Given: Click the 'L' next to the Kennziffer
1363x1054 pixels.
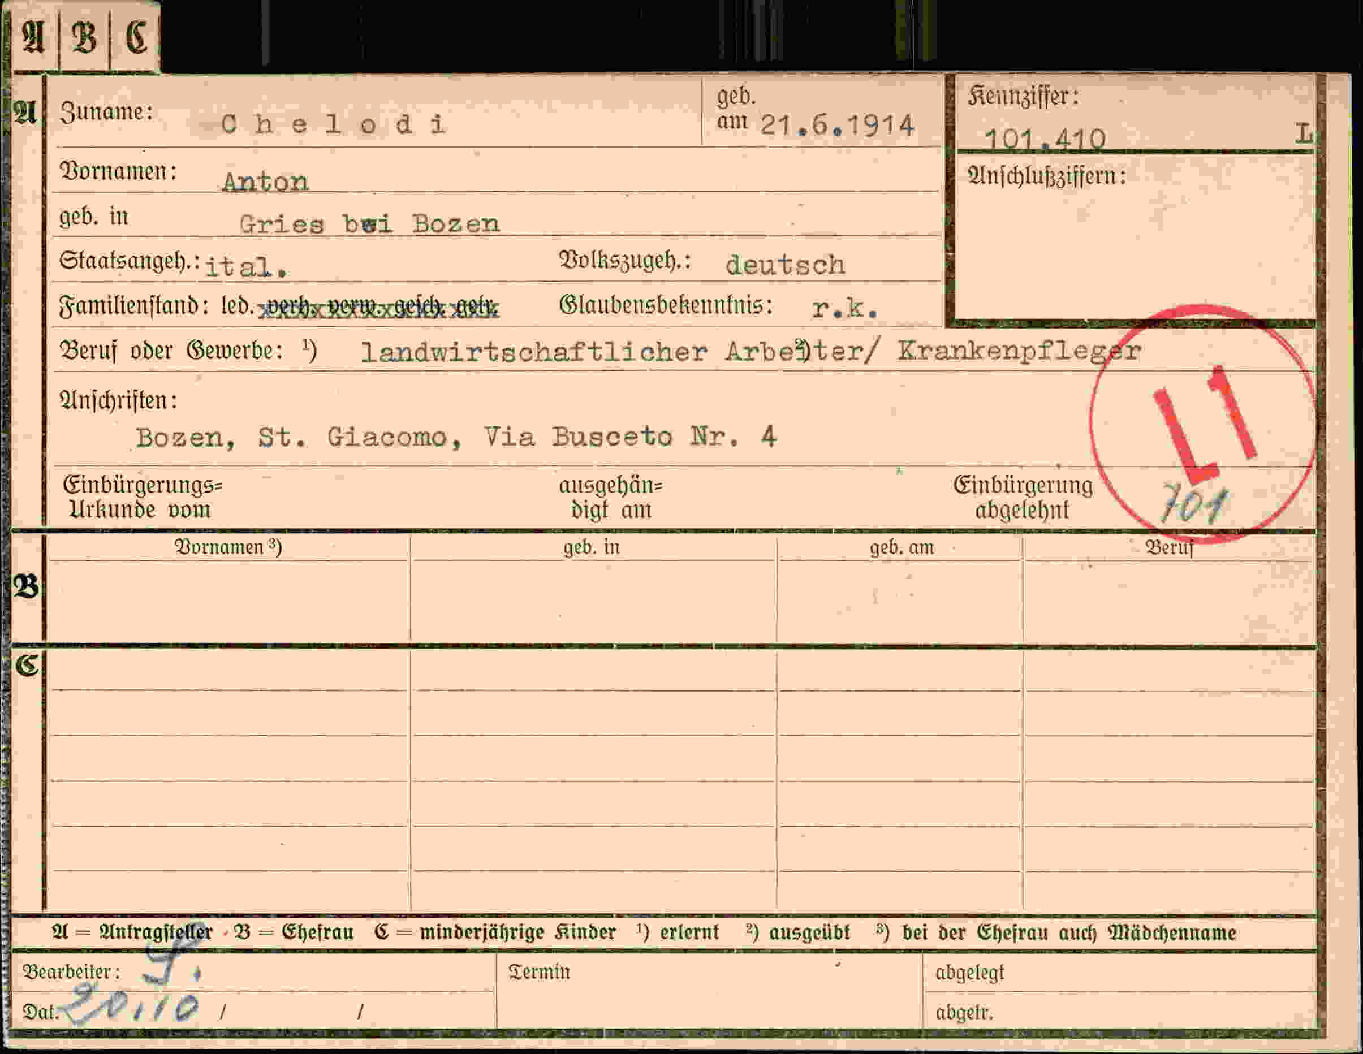Looking at the screenshot, I should pyautogui.click(x=1303, y=133).
